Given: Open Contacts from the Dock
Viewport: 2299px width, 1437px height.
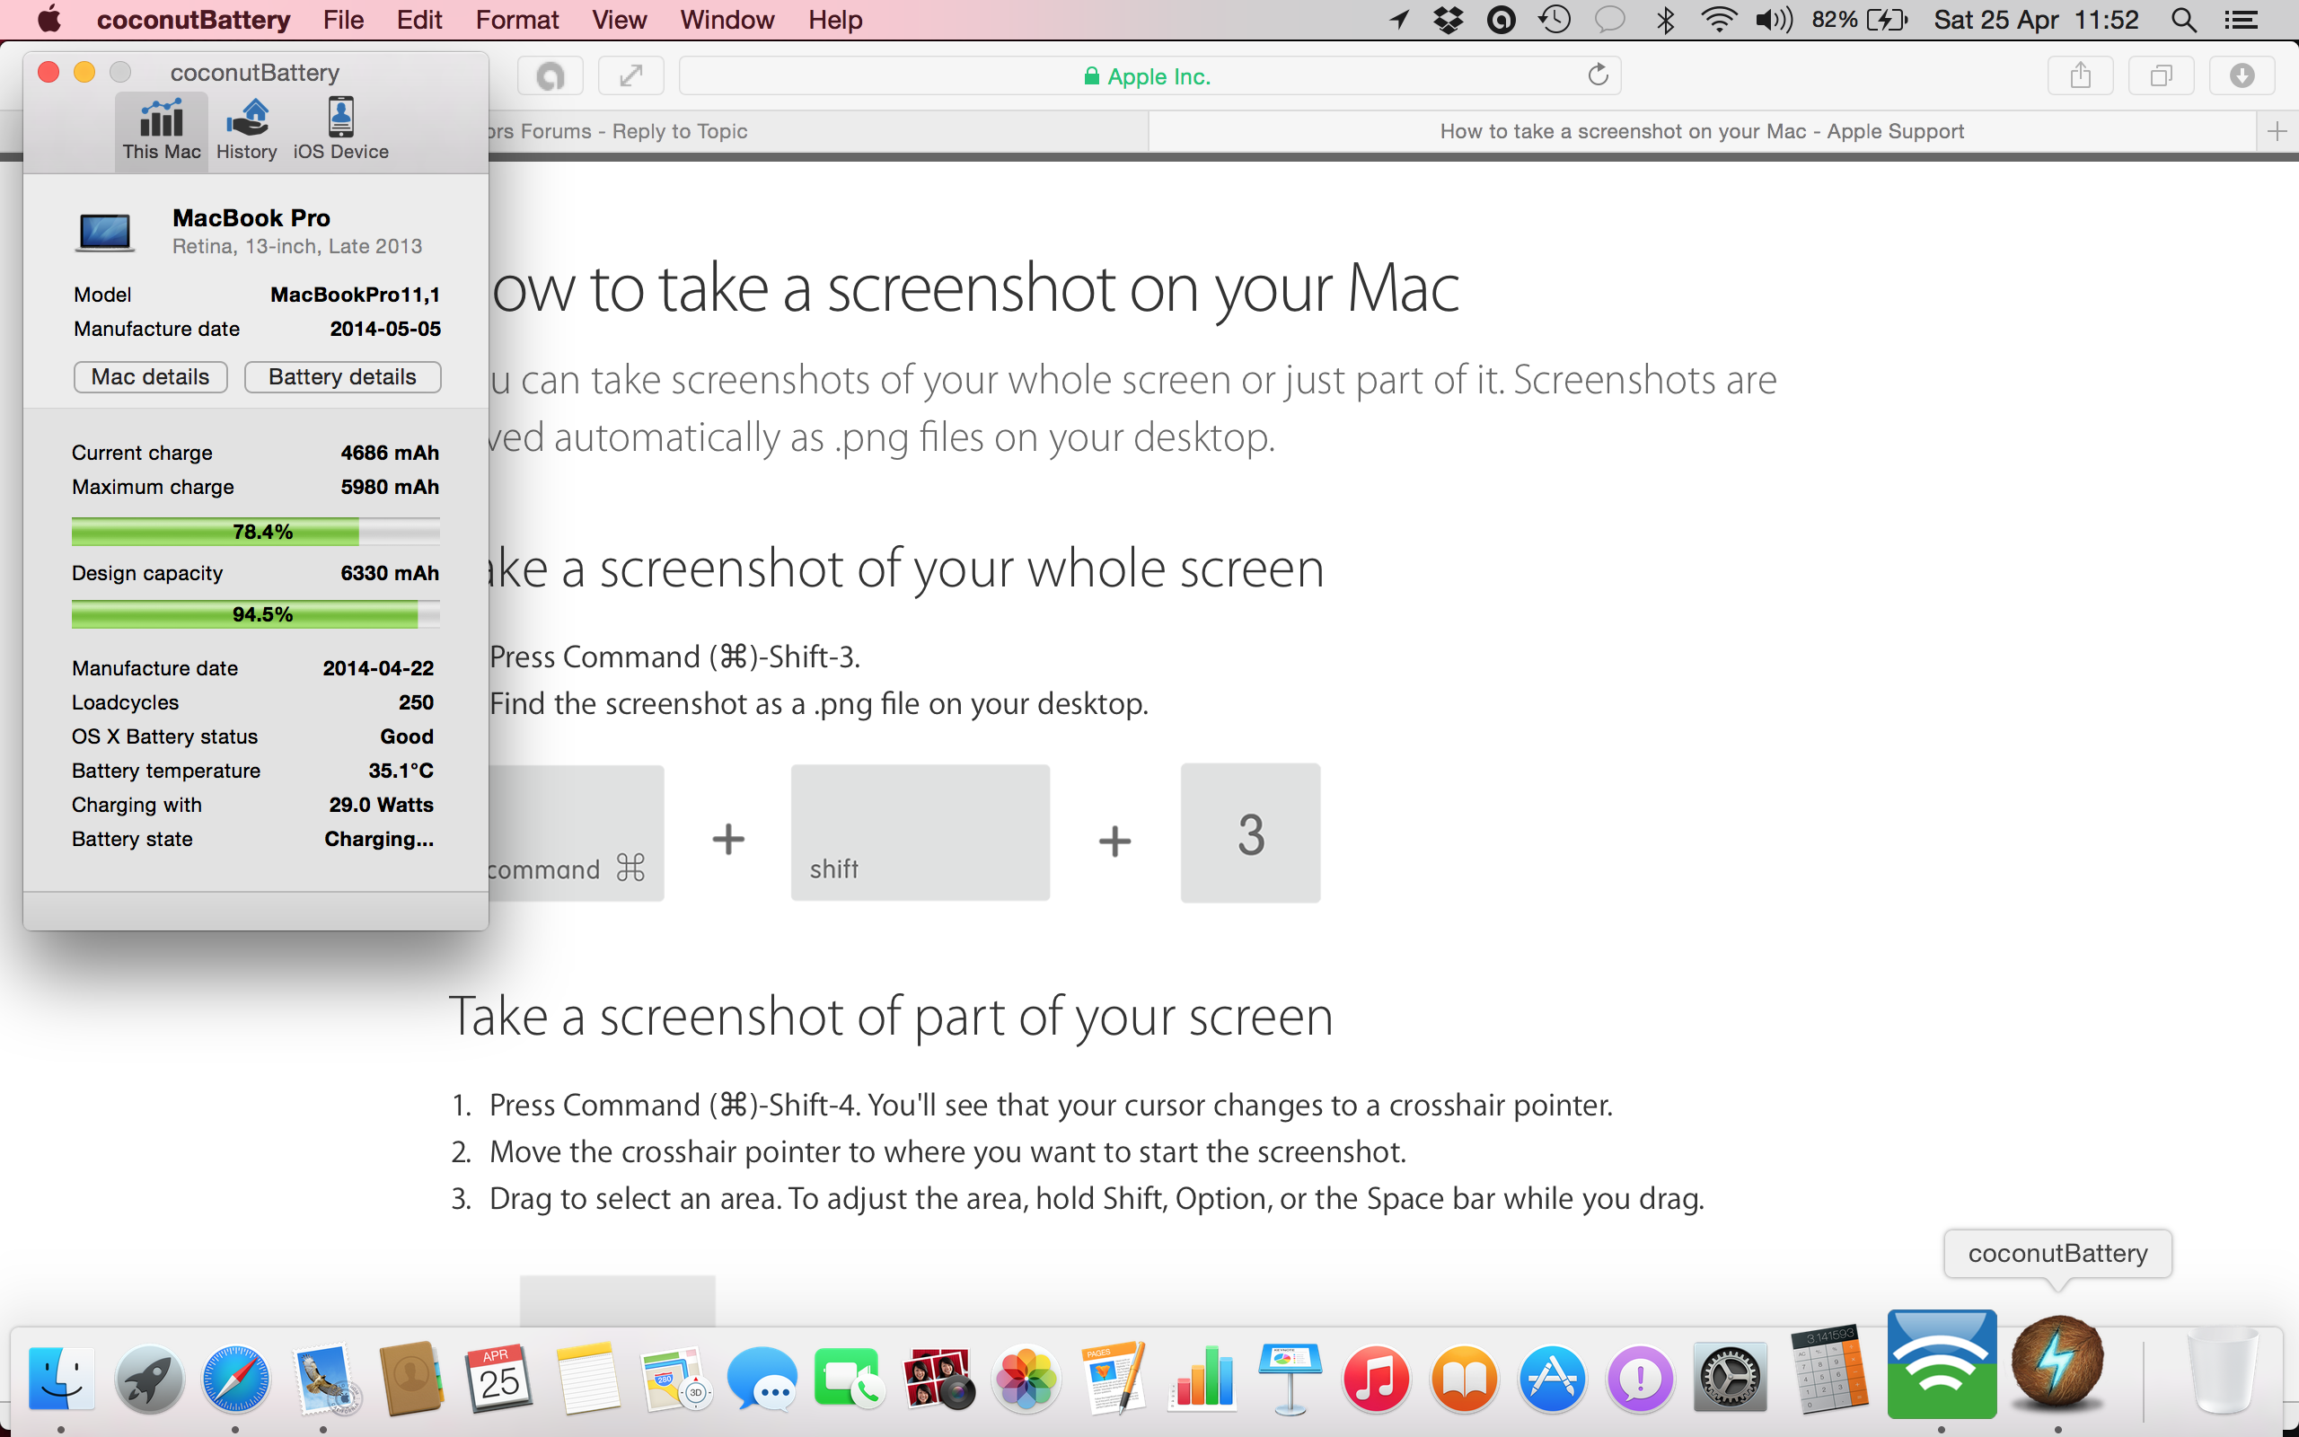Looking at the screenshot, I should pyautogui.click(x=412, y=1376).
